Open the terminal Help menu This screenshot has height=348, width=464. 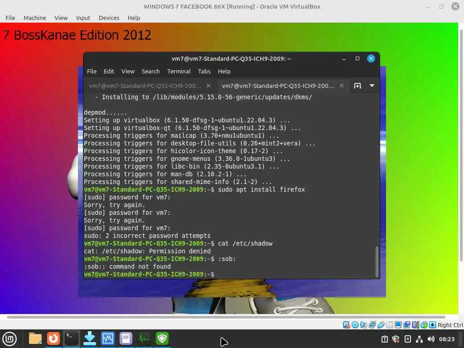pos(224,71)
